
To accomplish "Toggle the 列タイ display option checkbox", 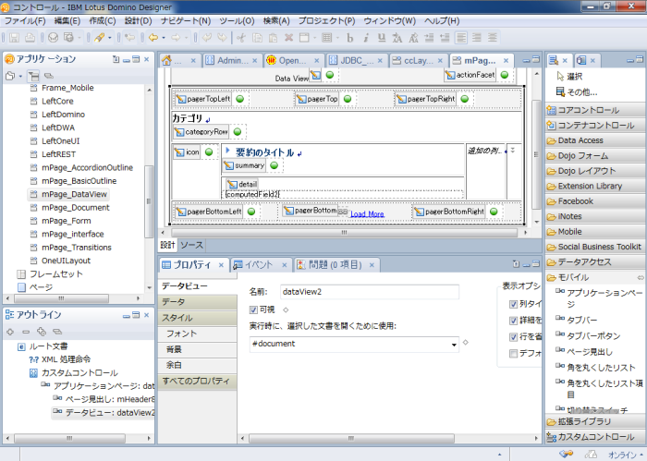I will tap(513, 304).
